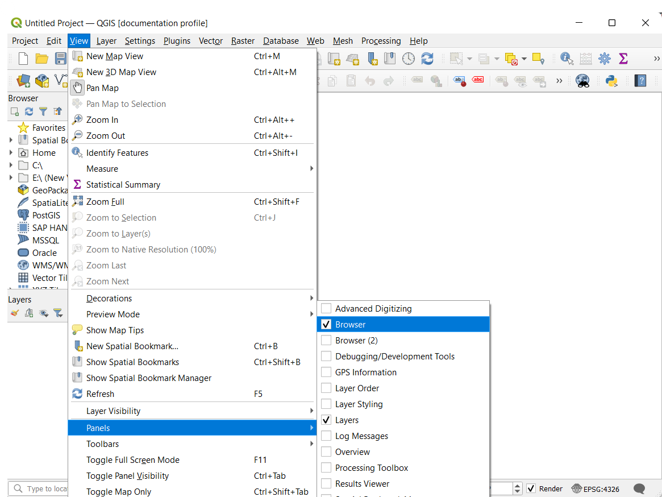Choose New Map View from View menu
Image resolution: width=662 pixels, height=497 pixels.
193,56
